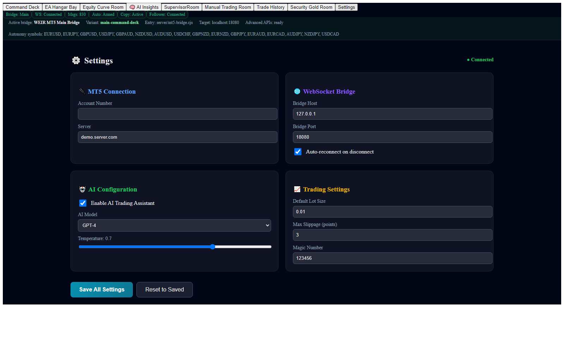The width and height of the screenshot is (564, 352).
Task: Click the plug icon beside MT5 Connection
Action: point(82,92)
